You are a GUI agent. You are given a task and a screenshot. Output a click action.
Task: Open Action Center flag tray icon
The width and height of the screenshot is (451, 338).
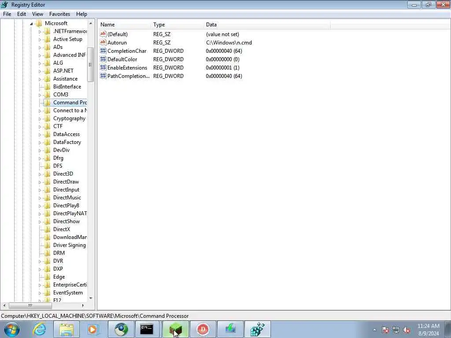click(385, 330)
